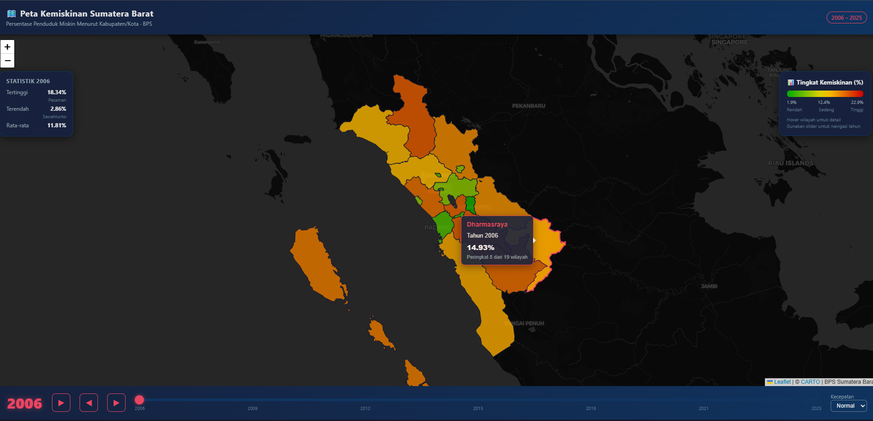Select the 2006 timeline tick label
Screen dimensions: 873x421
tap(140, 408)
